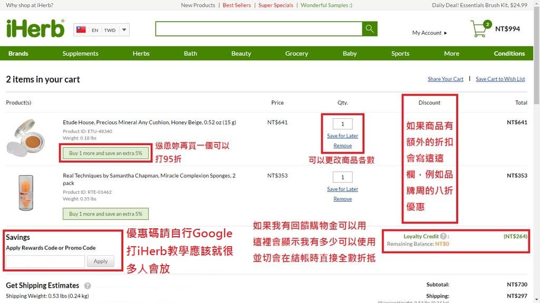Viewport: 540px width, 303px height.
Task: Click Etude House 'Buy 1 more' offer button
Action: 105,153
